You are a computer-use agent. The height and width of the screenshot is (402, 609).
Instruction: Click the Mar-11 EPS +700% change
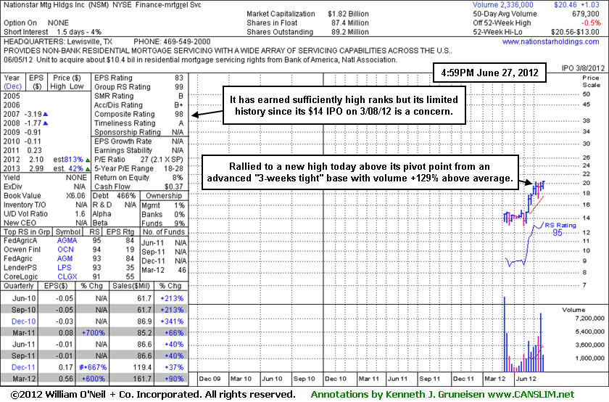click(93, 333)
